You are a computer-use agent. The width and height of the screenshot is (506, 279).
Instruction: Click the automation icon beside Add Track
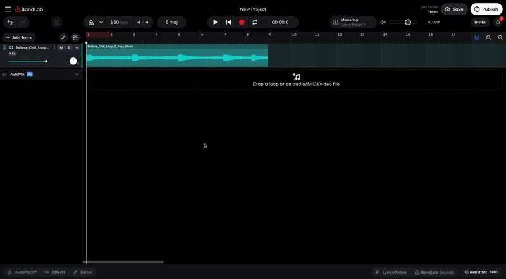point(63,38)
